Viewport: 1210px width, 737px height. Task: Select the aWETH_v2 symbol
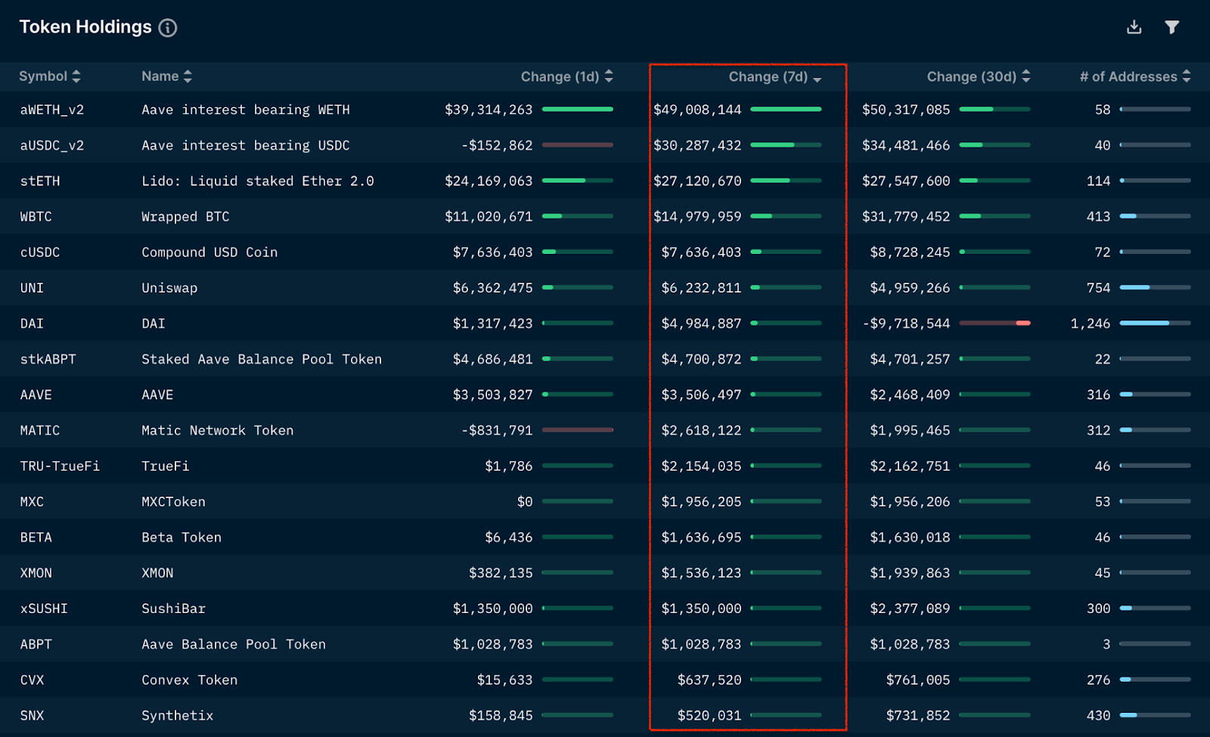click(x=52, y=110)
